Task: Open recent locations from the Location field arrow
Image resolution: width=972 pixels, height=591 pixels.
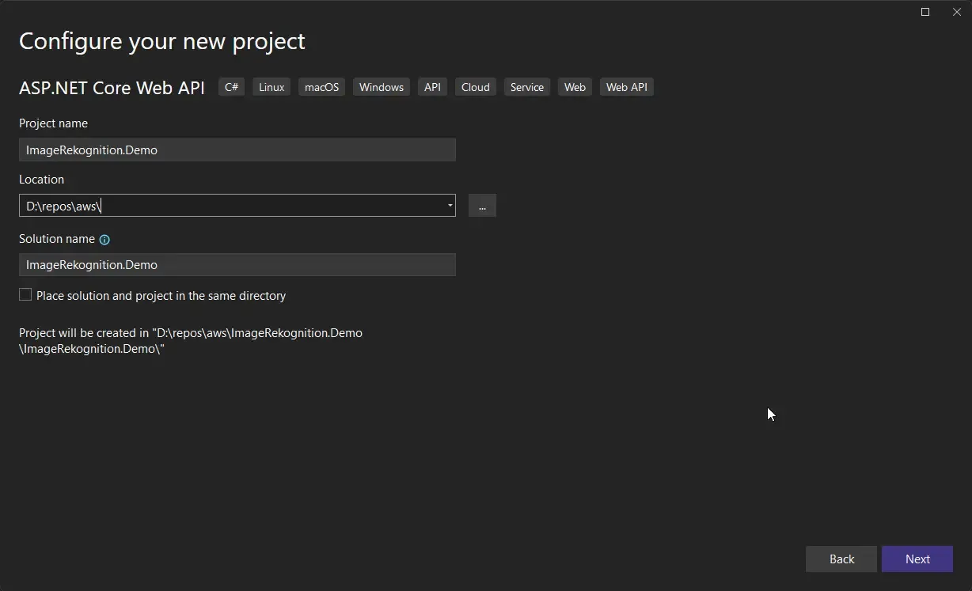Action: click(450, 206)
